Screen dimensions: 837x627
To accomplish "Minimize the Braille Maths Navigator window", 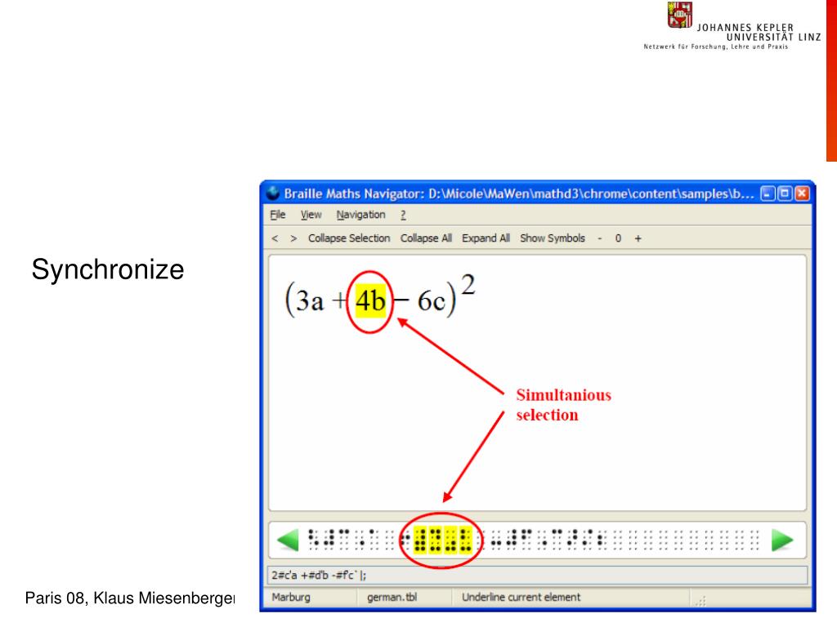I will (x=768, y=193).
